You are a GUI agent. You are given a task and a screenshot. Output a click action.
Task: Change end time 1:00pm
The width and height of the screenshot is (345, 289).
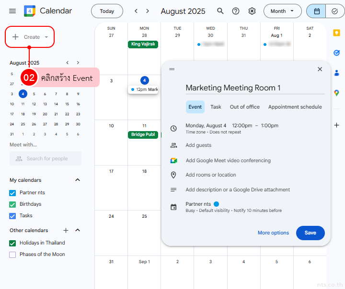(x=269, y=125)
